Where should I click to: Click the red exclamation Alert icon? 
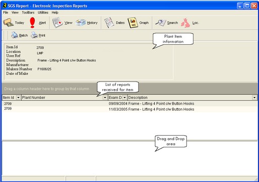click(32, 23)
